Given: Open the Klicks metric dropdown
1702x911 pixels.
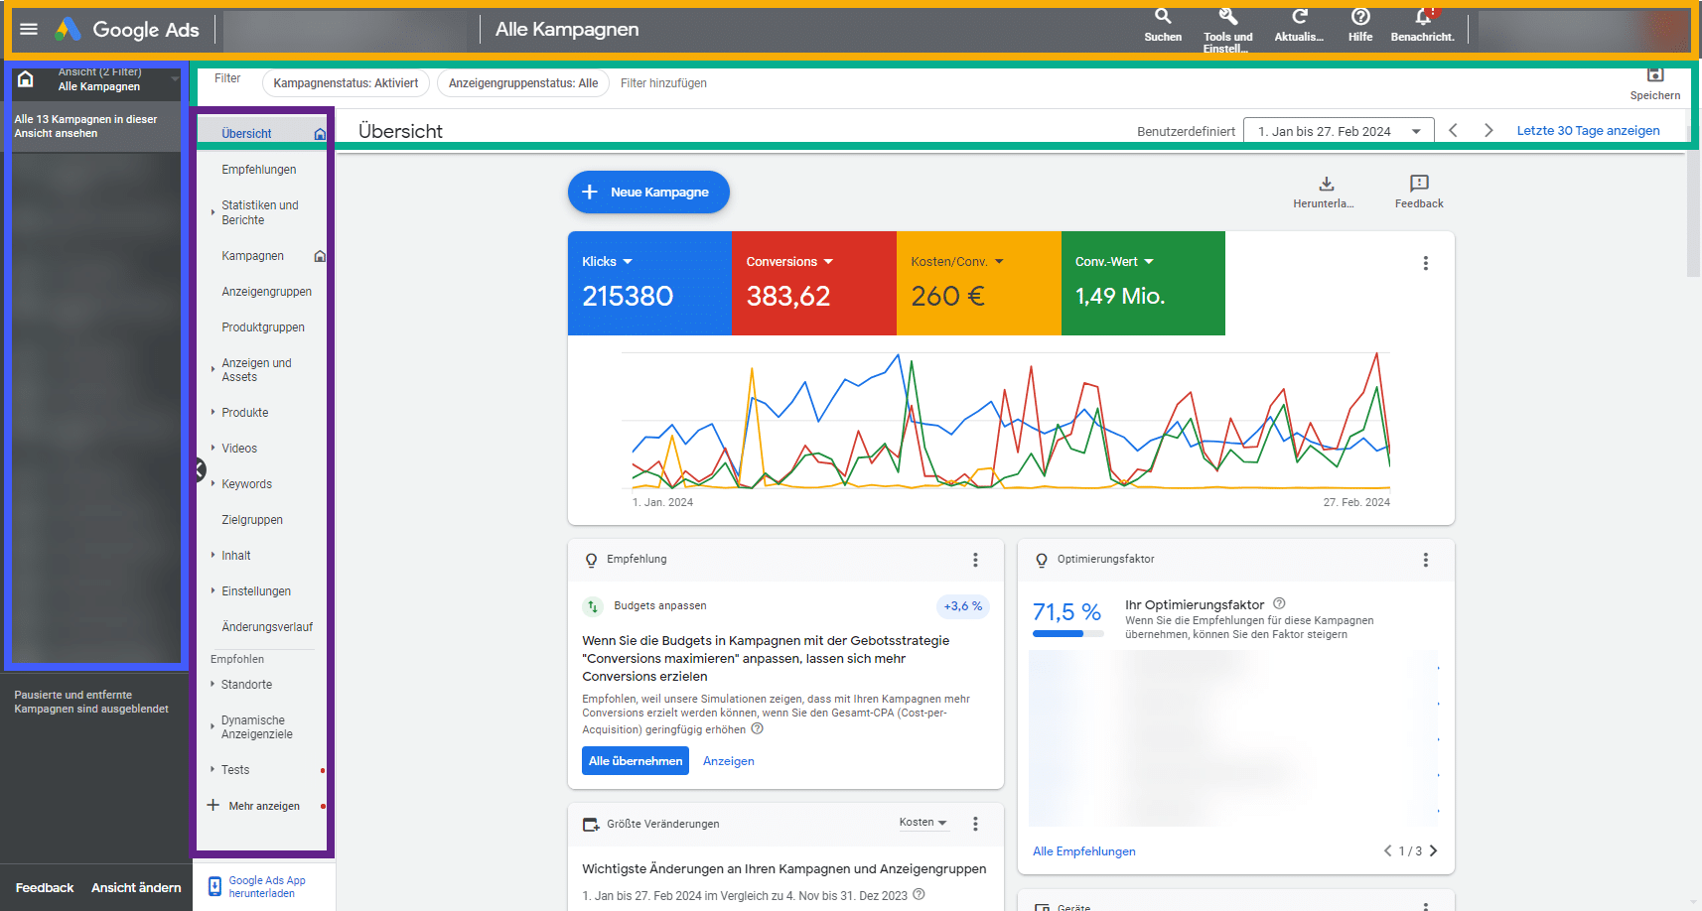Looking at the screenshot, I should [x=607, y=262].
